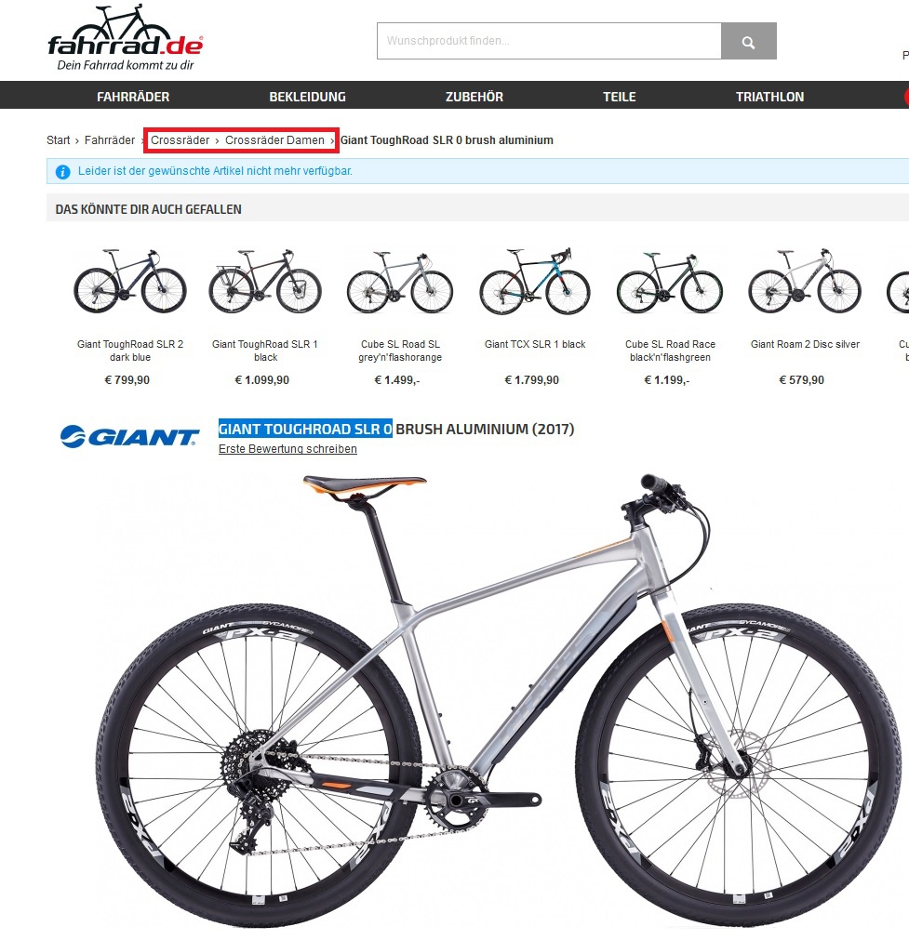
Task: Focus the Wunschprodukt finden search field
Action: (x=549, y=41)
